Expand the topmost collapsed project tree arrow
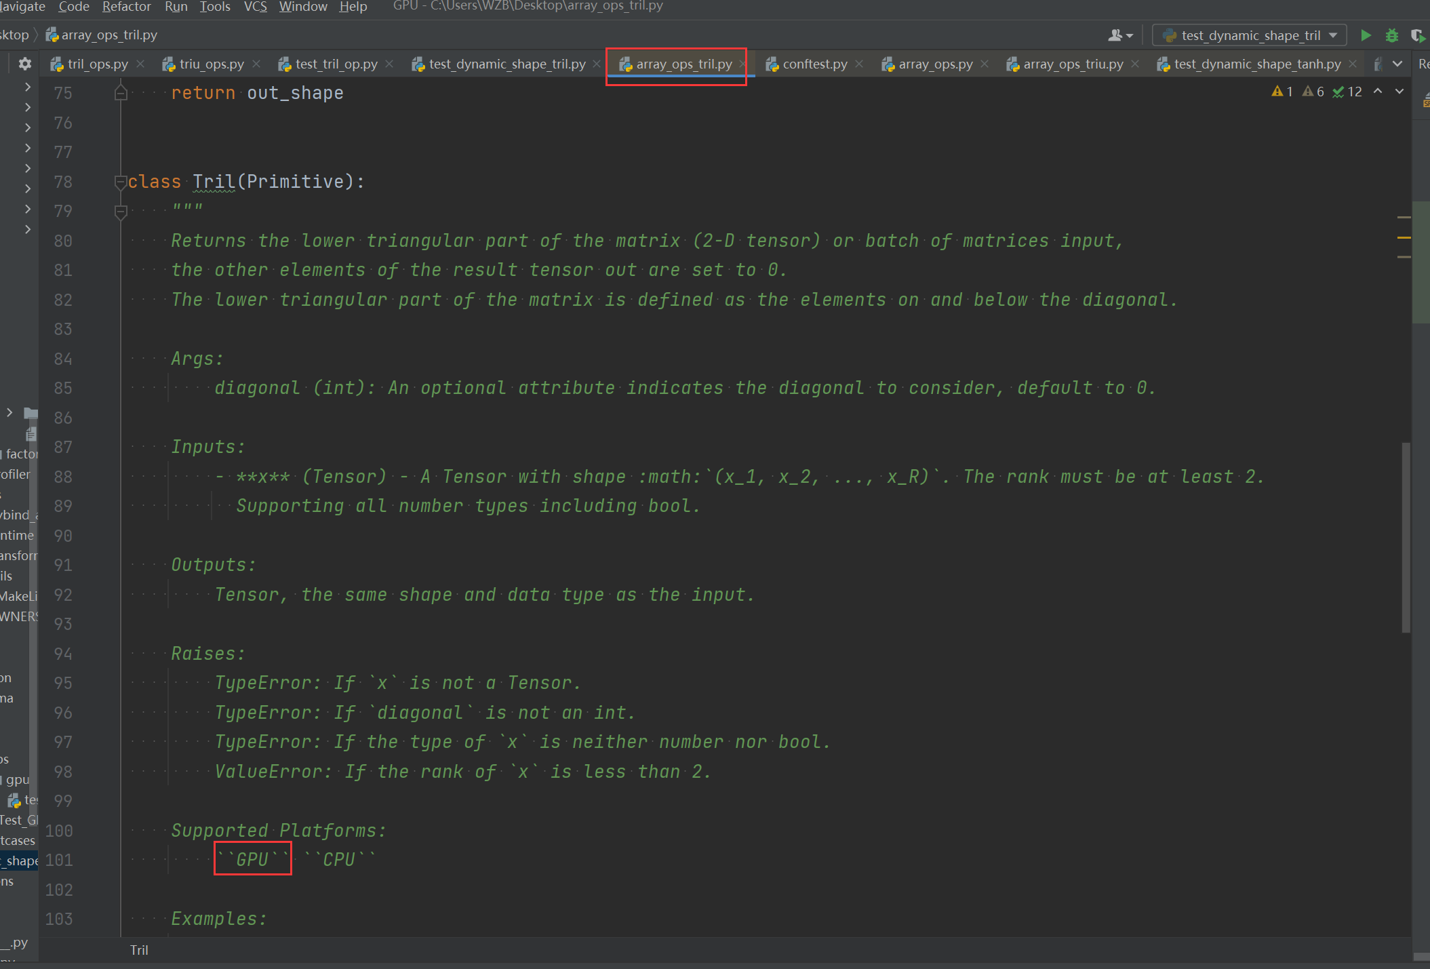The image size is (1430, 969). click(x=28, y=87)
